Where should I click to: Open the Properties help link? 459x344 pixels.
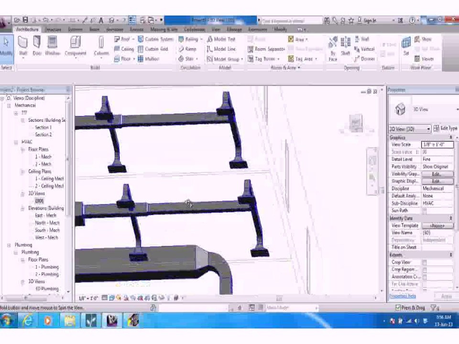[403, 296]
